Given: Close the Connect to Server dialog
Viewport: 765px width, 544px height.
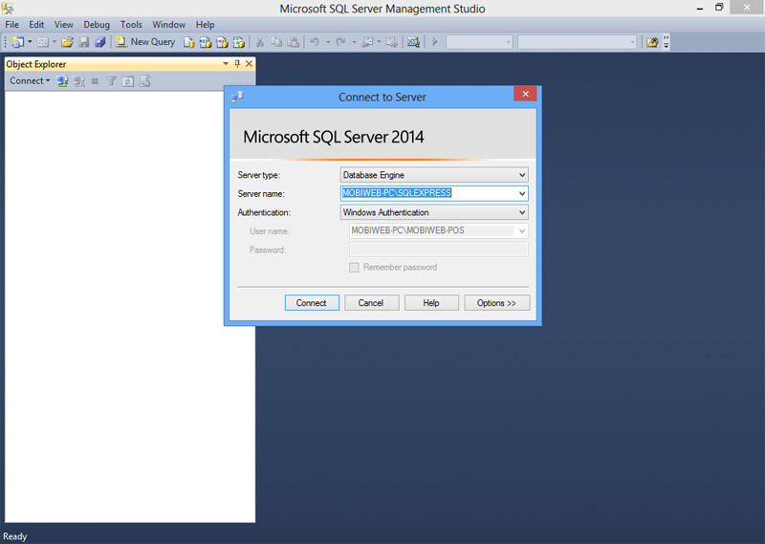Looking at the screenshot, I should 525,94.
